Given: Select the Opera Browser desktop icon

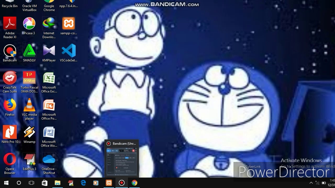Looking at the screenshot, I should click(x=10, y=163).
